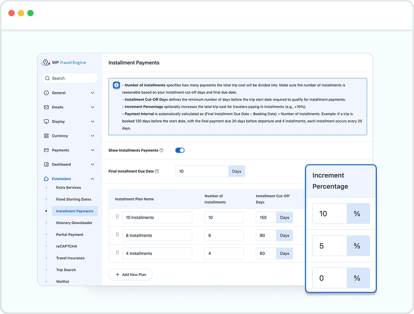Grab the drag handle for 4 Installments row
Viewport: 414px width, 314px height.
click(117, 252)
